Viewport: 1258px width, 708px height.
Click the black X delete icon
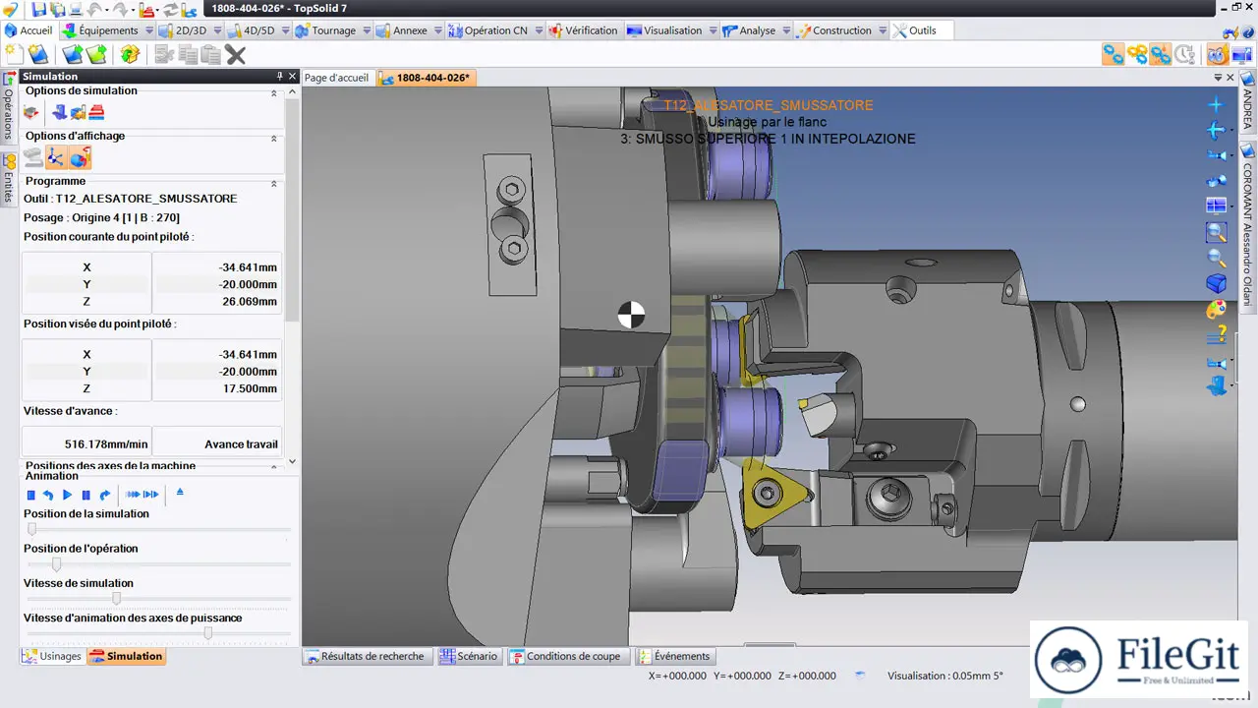(236, 54)
